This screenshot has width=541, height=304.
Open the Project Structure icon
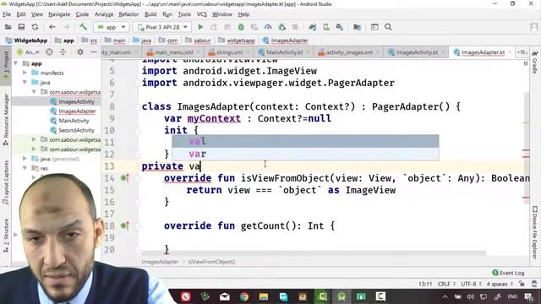coord(357,27)
